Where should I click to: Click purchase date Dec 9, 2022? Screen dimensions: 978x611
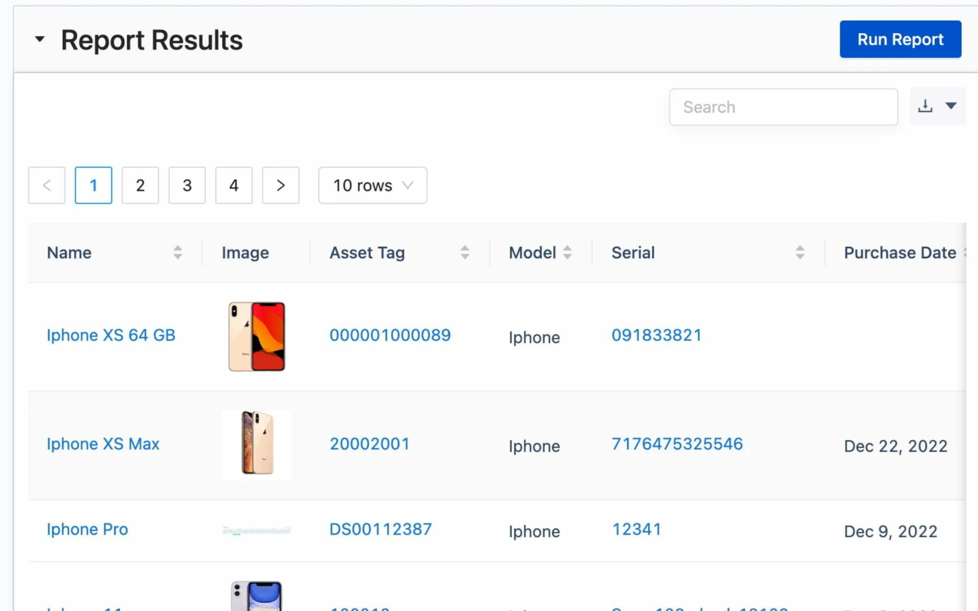(890, 532)
